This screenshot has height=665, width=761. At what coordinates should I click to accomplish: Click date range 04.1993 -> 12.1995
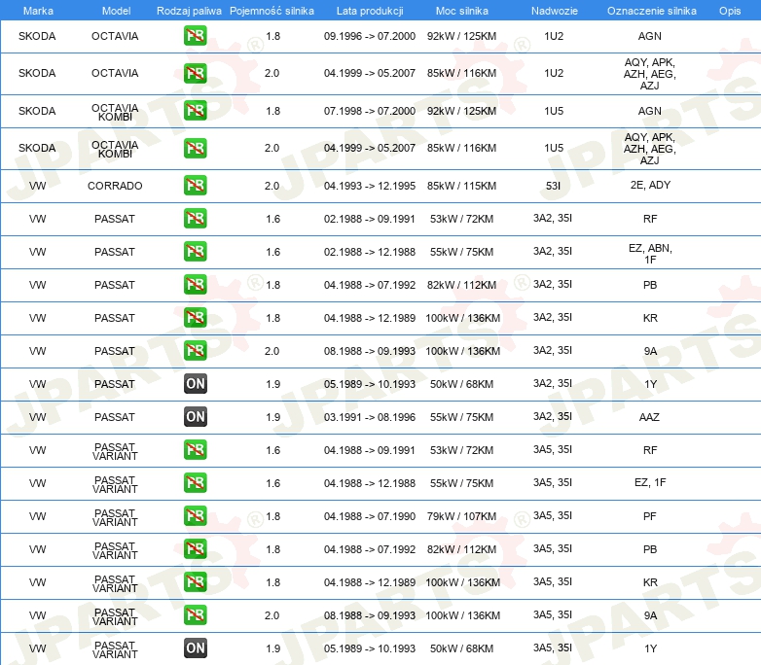[370, 186]
